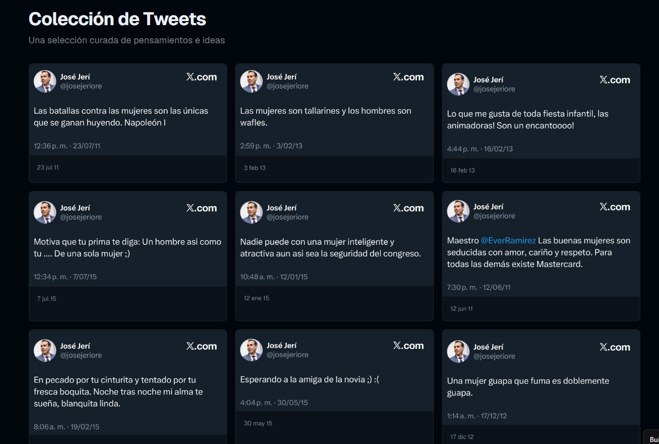This screenshot has width=659, height=444.
Task: Click the partially visible button at bottom-right corner
Action: [x=652, y=438]
